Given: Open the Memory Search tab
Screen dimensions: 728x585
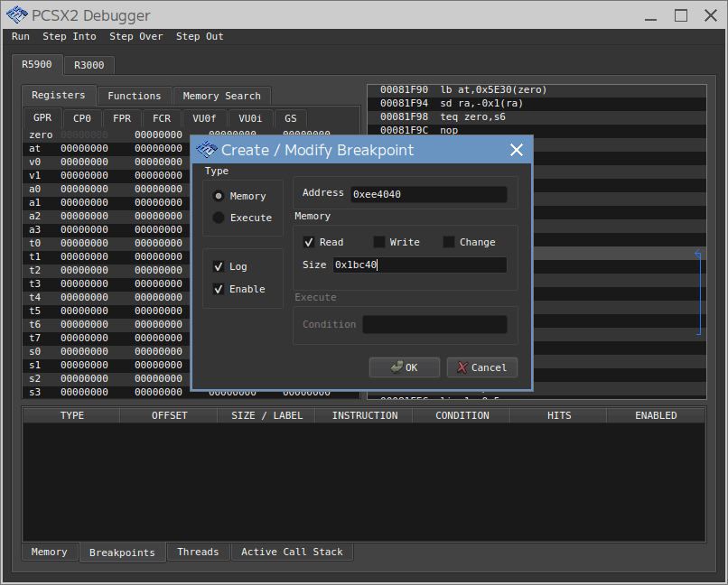Looking at the screenshot, I should click(x=222, y=96).
